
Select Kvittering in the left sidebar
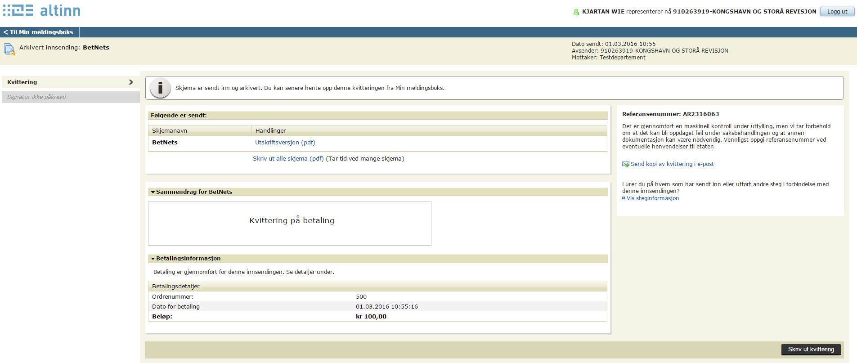point(22,82)
